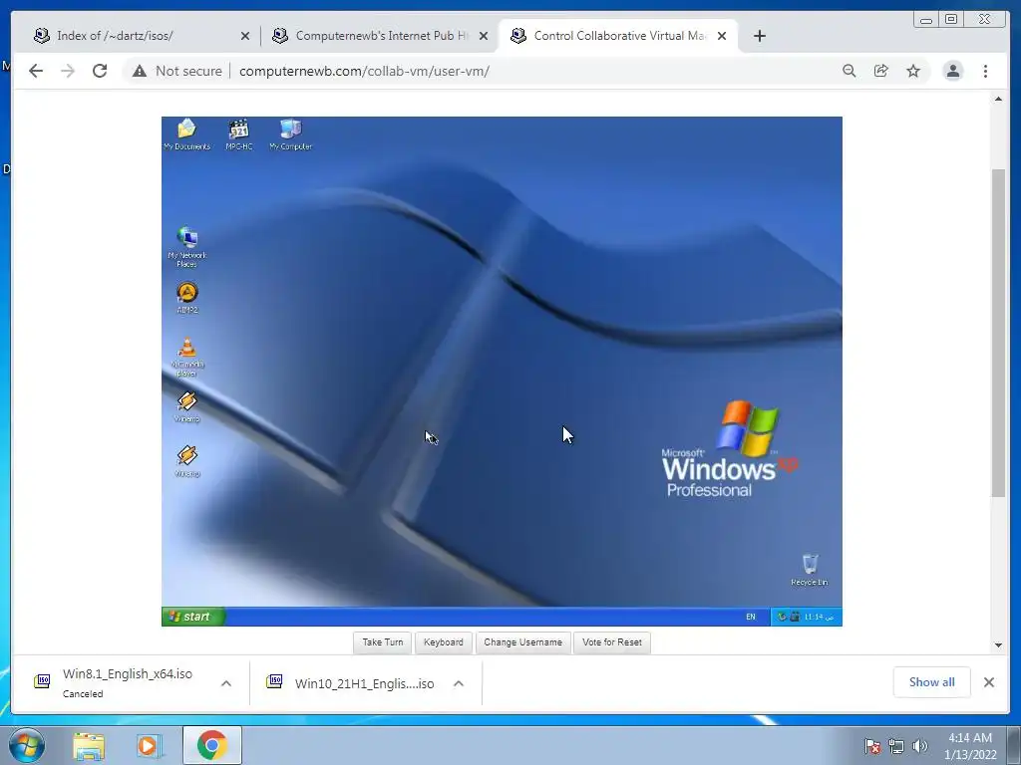Click the AIMP2 icon in VM
Viewport: 1021px width, 765px height.
click(x=186, y=297)
